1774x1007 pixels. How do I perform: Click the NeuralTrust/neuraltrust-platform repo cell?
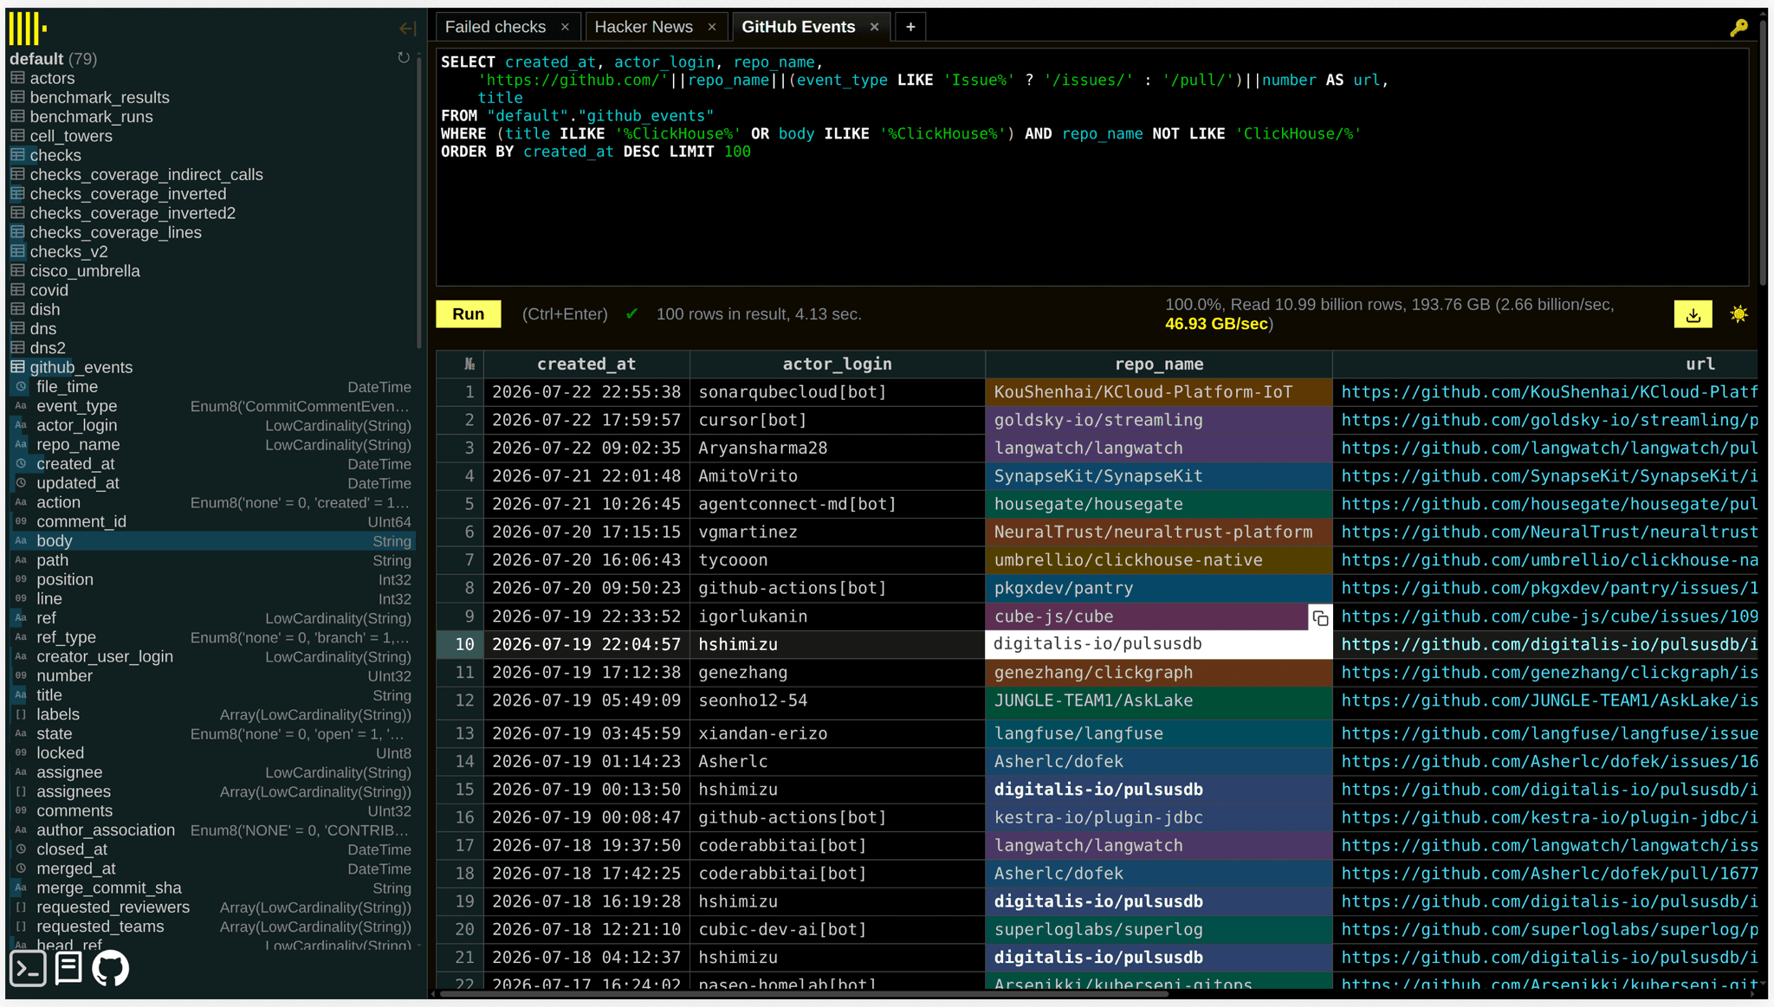tap(1158, 533)
